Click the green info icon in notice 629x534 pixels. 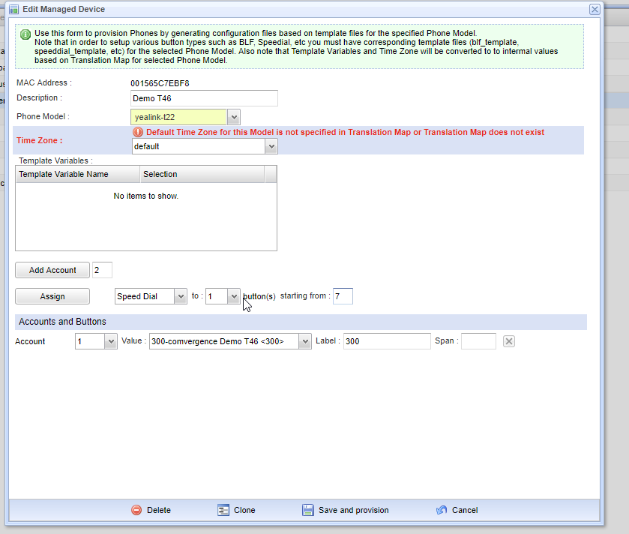point(25,34)
